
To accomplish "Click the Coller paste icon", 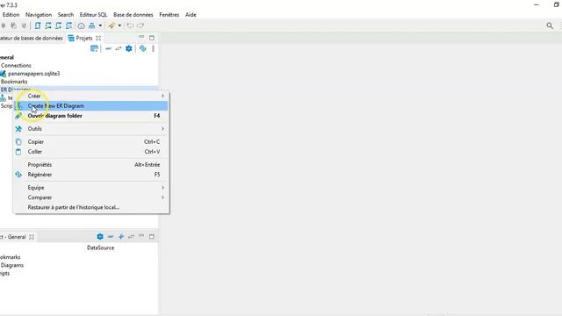I will click(18, 152).
